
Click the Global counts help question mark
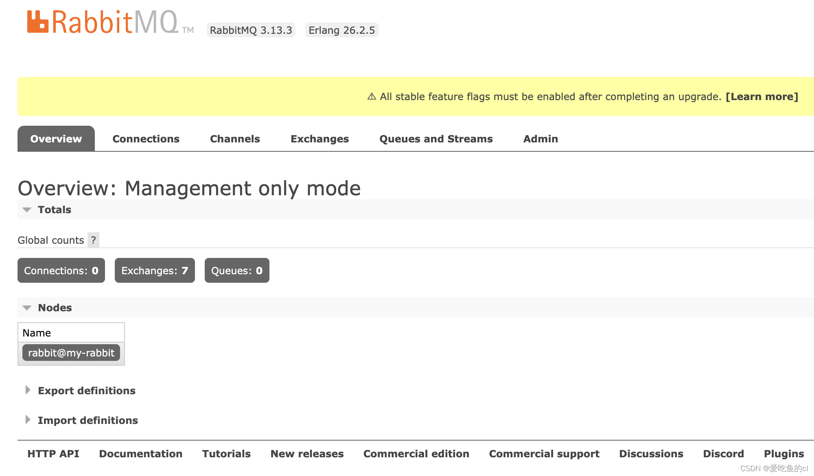point(93,240)
